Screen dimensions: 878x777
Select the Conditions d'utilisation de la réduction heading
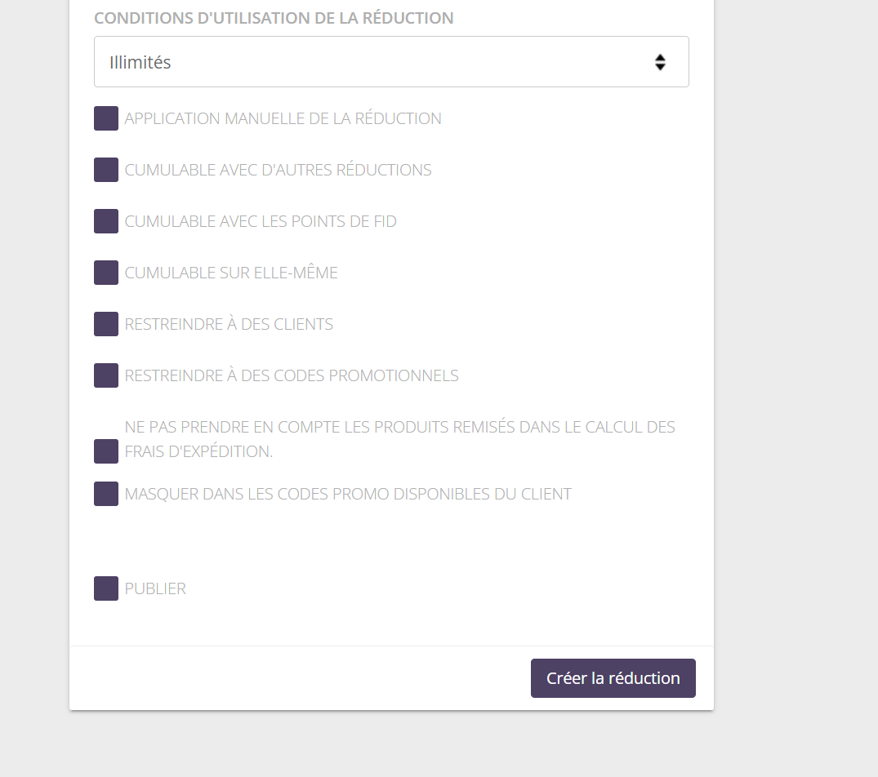pos(274,18)
